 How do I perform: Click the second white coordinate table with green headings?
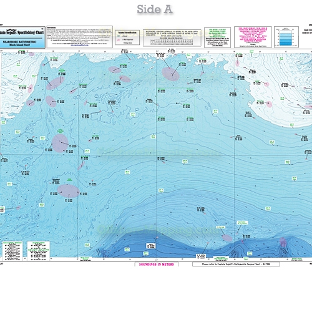tap(39, 251)
